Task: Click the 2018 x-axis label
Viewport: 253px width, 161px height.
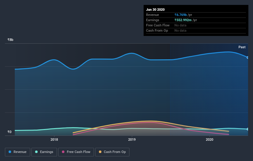Action: (54, 139)
